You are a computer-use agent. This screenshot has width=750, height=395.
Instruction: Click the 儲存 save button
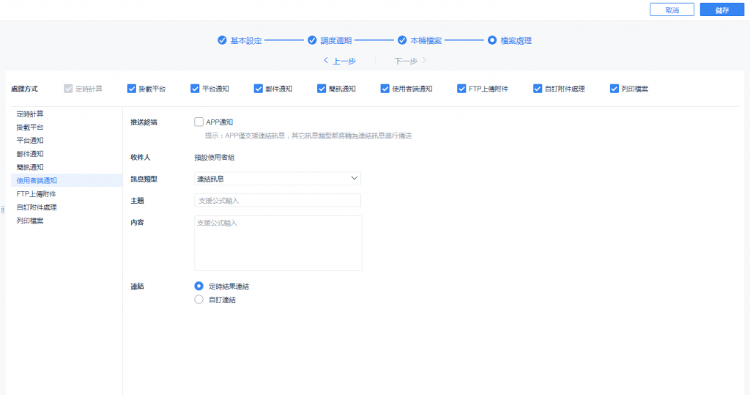click(x=721, y=10)
